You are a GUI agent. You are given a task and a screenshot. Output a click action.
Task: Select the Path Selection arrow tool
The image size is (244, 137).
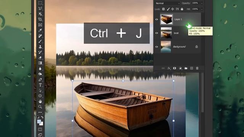(40, 91)
